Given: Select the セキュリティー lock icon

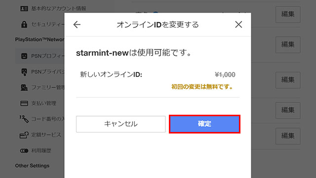Looking at the screenshot, I should (24, 24).
